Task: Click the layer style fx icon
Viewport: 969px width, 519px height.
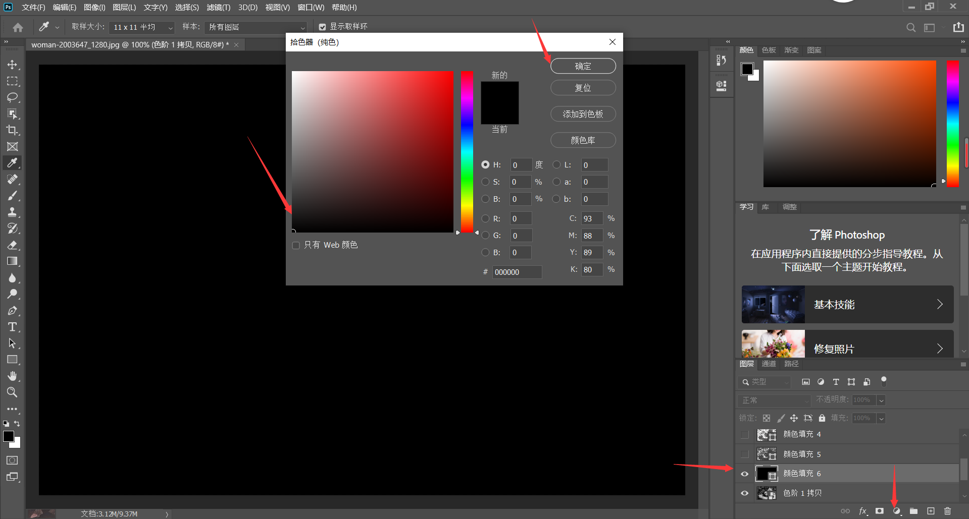Action: point(863,511)
